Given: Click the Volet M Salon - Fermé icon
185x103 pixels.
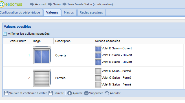Looking at the screenshot, I should pos(98,85).
